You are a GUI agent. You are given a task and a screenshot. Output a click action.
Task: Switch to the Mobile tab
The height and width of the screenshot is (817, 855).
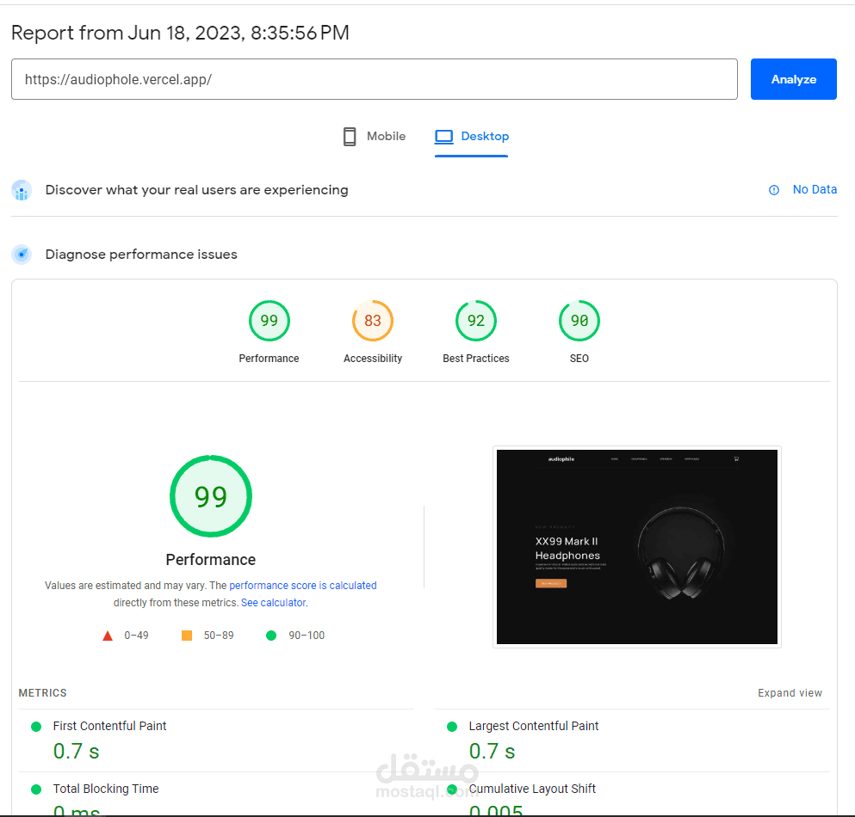(374, 136)
